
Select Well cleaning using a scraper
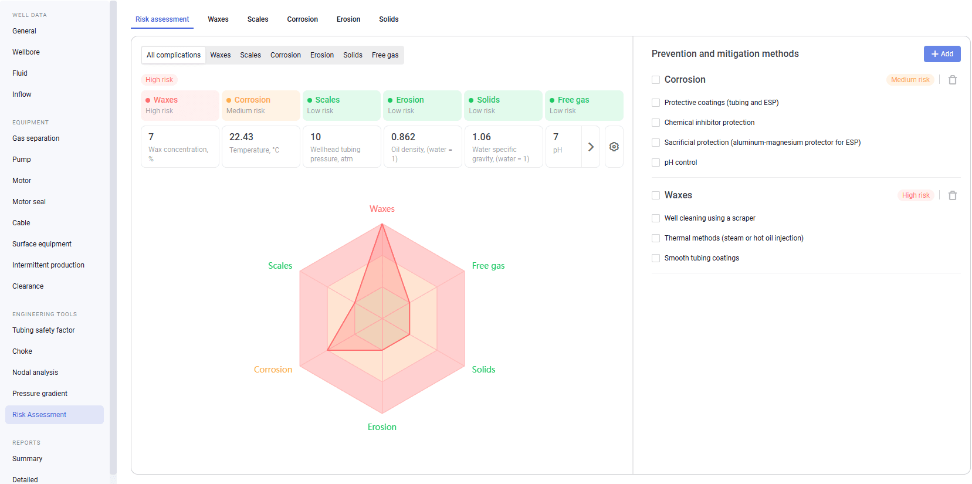pos(656,218)
